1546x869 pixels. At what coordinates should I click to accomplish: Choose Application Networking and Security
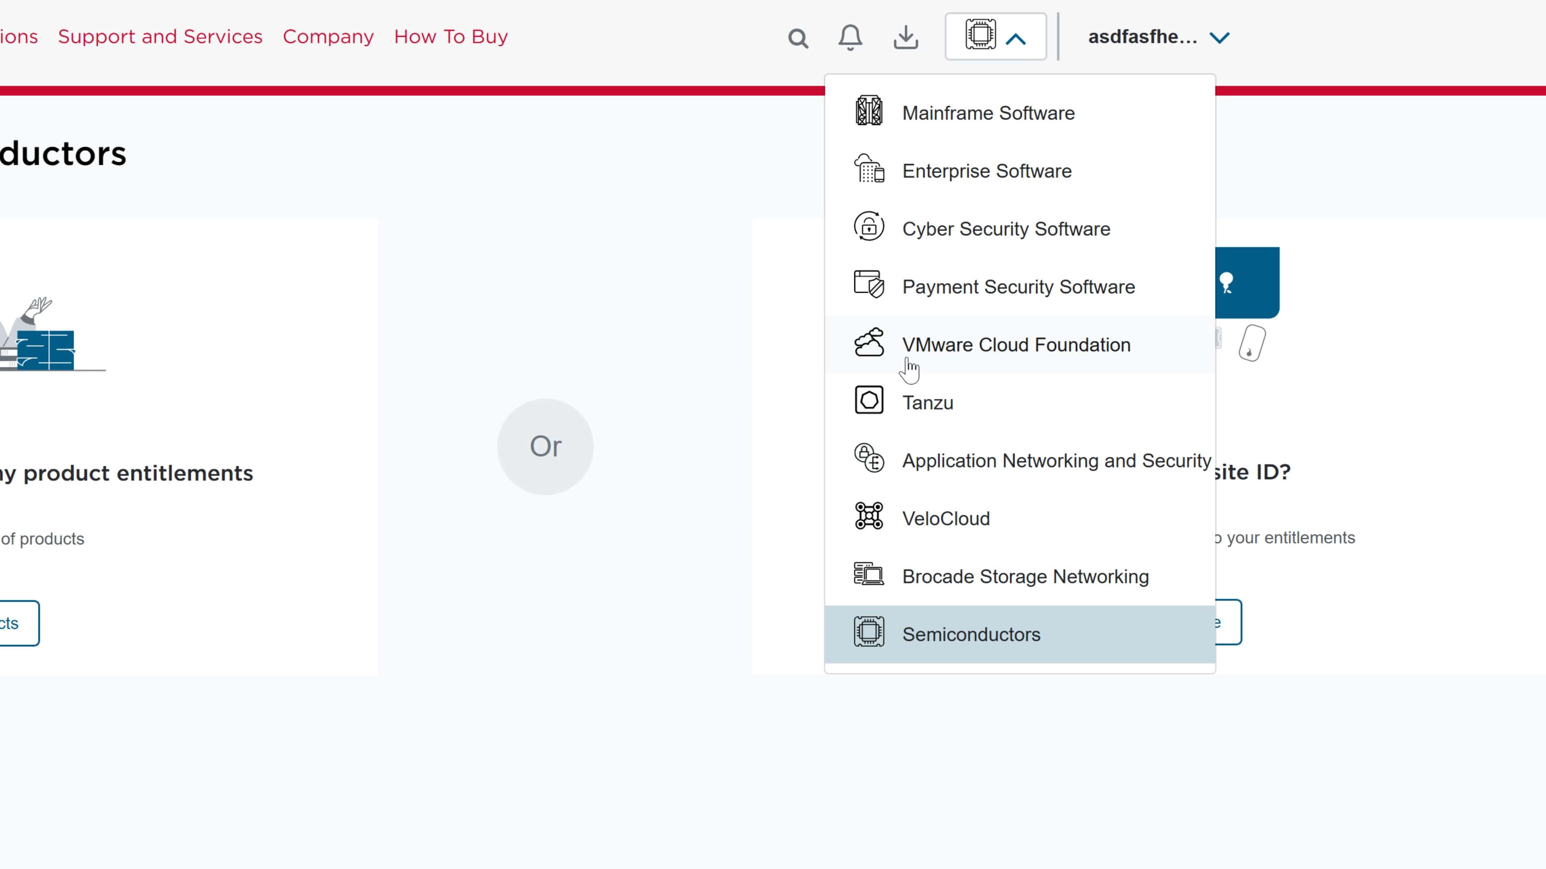[x=1020, y=461]
